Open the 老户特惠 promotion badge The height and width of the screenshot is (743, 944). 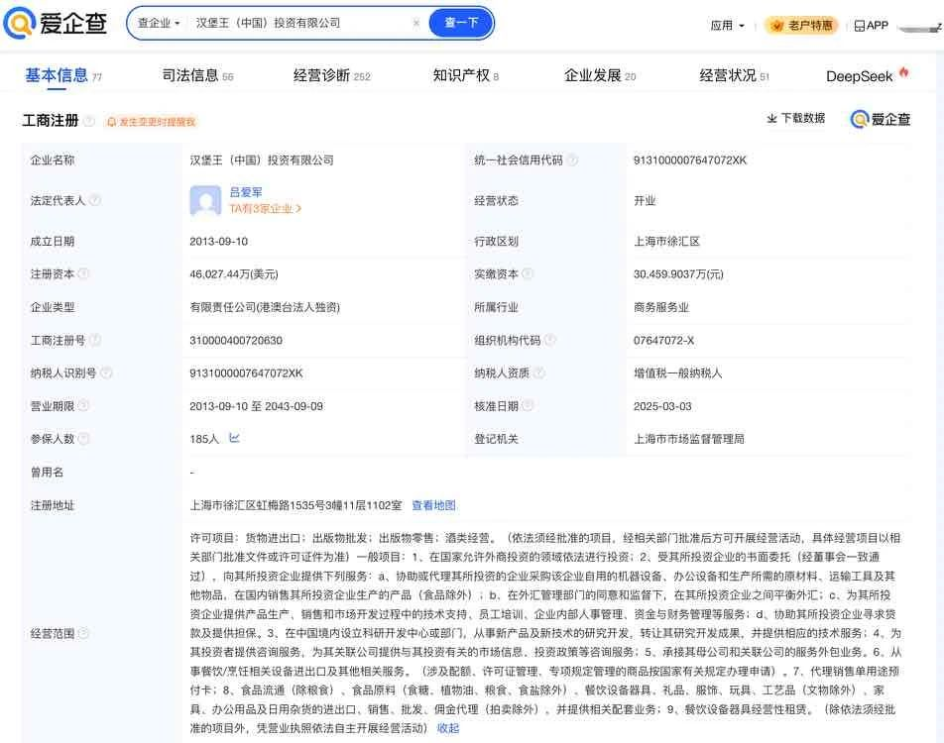(801, 26)
